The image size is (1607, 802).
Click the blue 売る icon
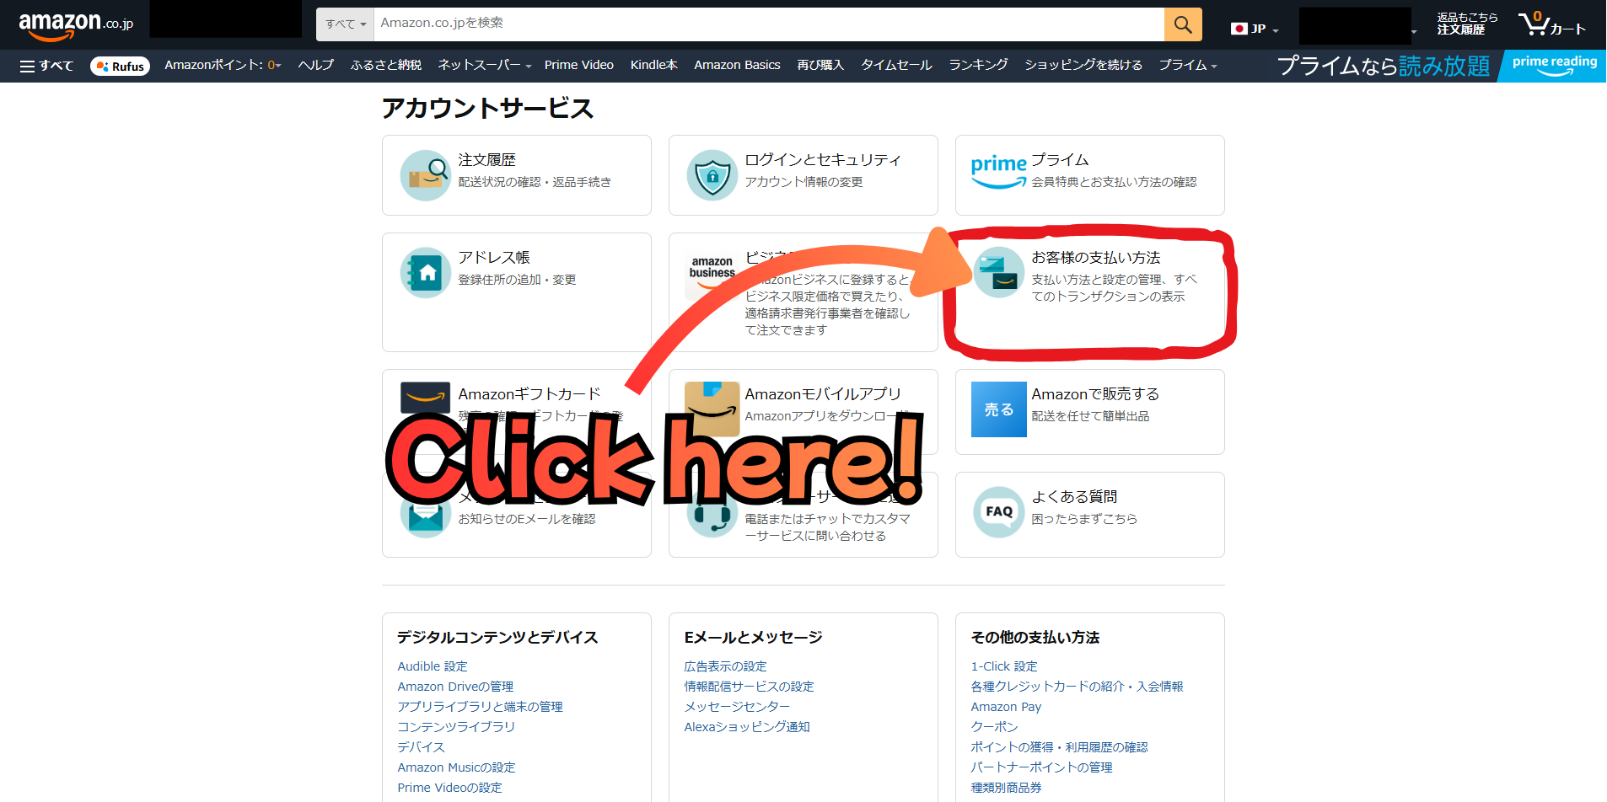[x=999, y=409]
